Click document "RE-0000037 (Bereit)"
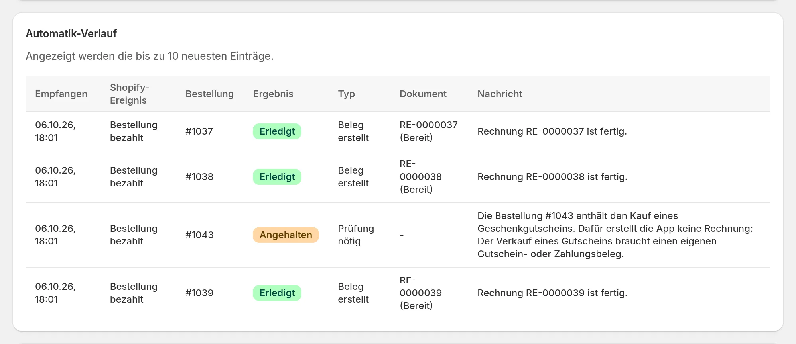Screen dimensions: 796x344 click(x=429, y=131)
